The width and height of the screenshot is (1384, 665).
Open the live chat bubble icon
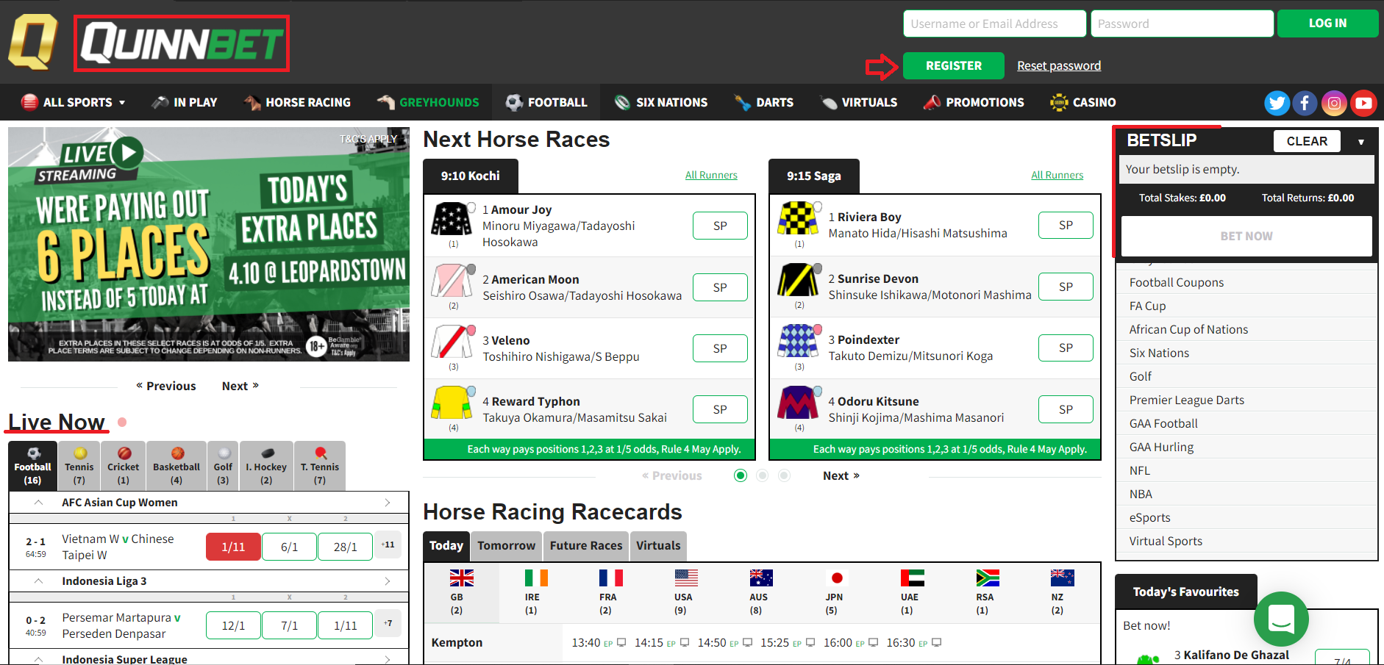pyautogui.click(x=1281, y=619)
